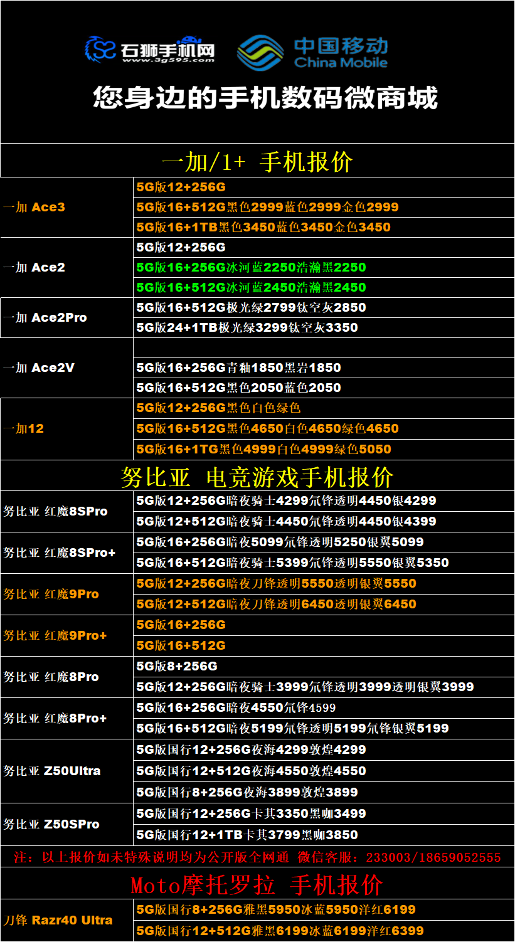Screen dimensions: 515x942
Task: Click Z50Ultra 12+256G 夜海4299 row
Action: (324, 749)
